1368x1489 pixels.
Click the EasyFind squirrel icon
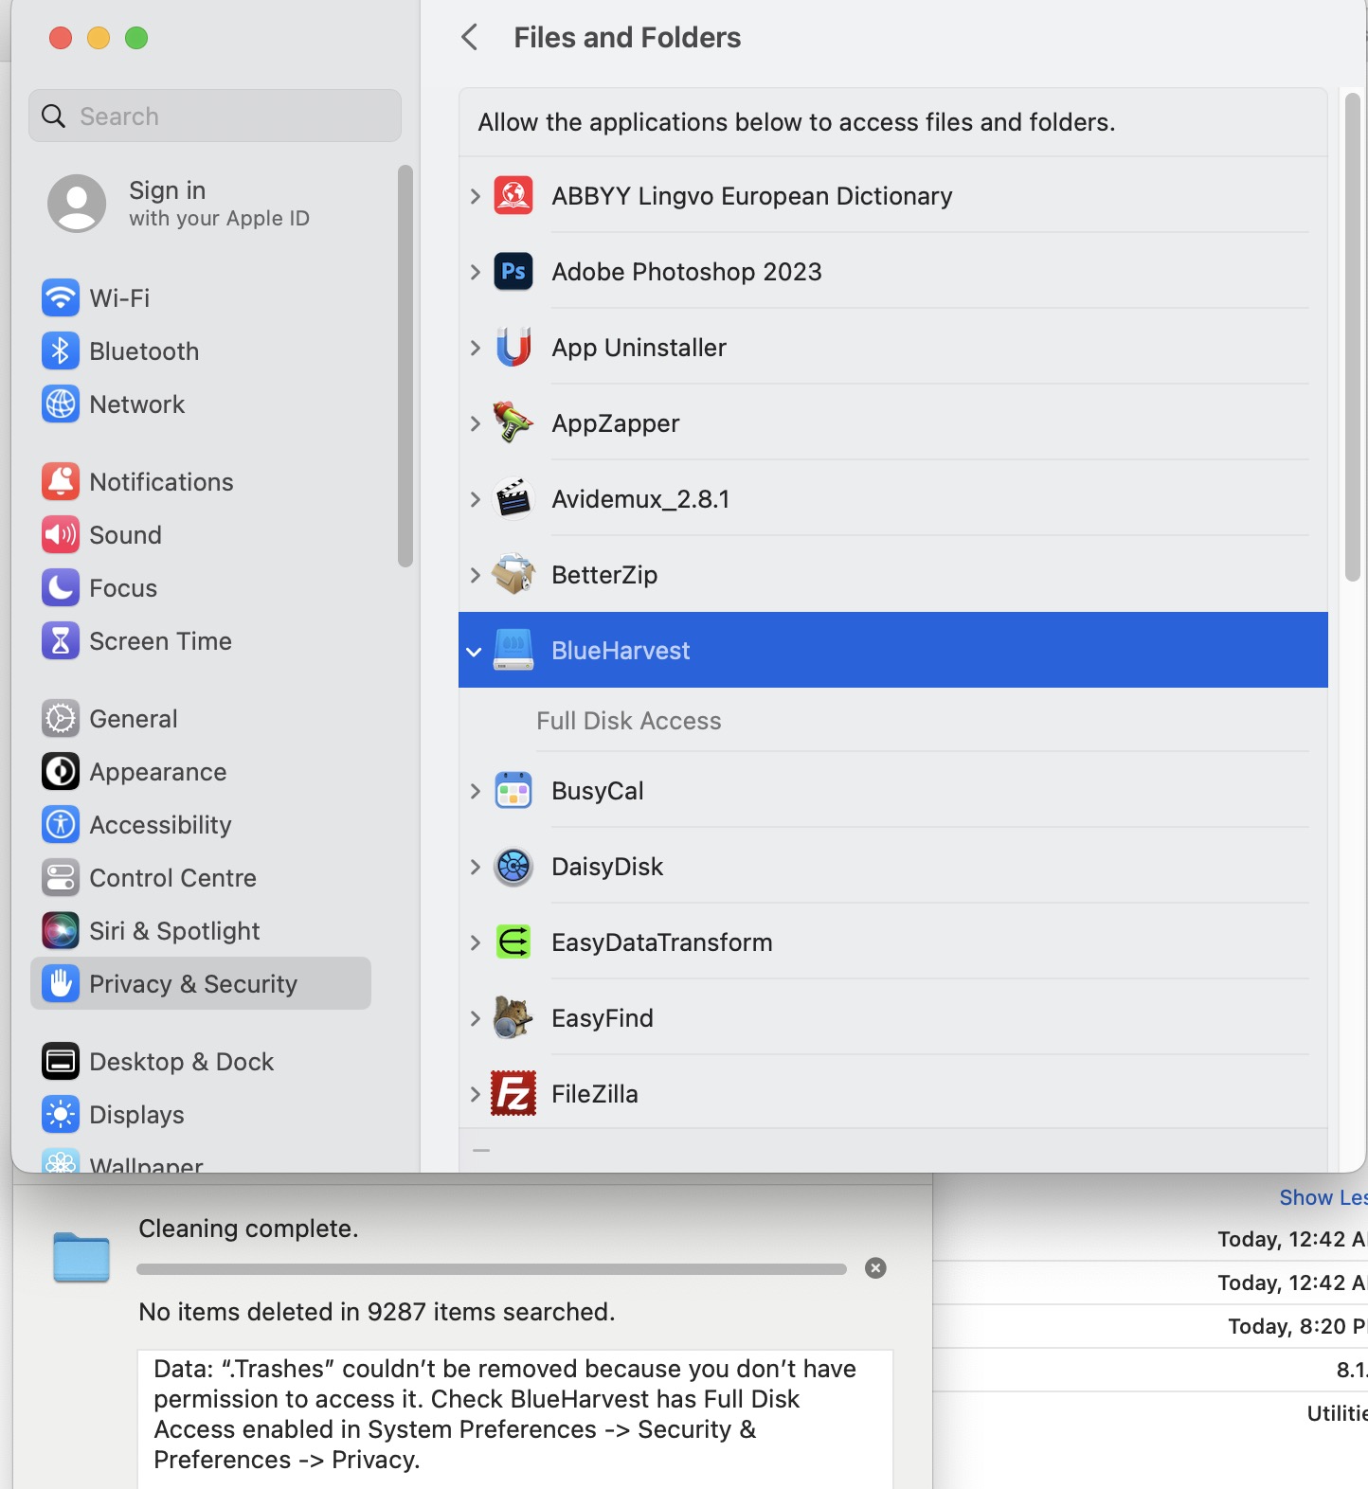tap(513, 1018)
